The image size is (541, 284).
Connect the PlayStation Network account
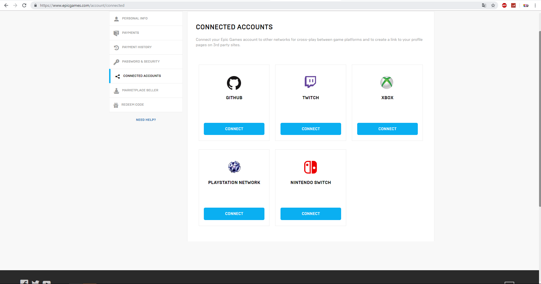[x=234, y=214]
